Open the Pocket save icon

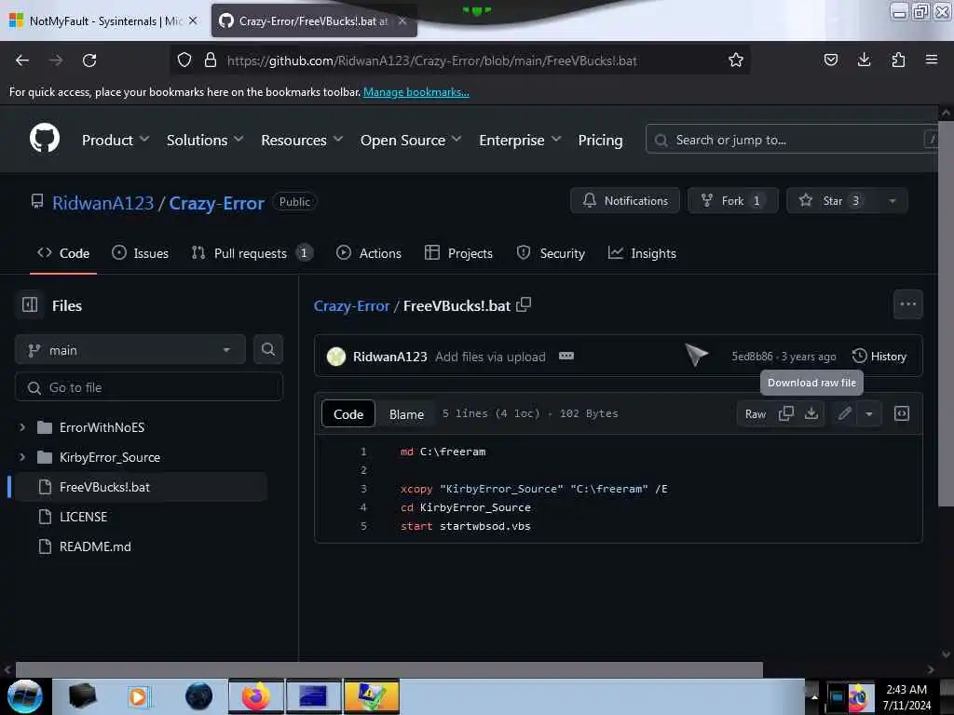[830, 60]
